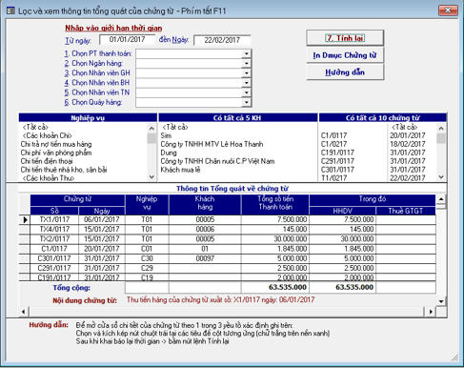This screenshot has height=368, width=464.
Task: Click table vertical scrollbar down arrow
Action: tap(441, 301)
